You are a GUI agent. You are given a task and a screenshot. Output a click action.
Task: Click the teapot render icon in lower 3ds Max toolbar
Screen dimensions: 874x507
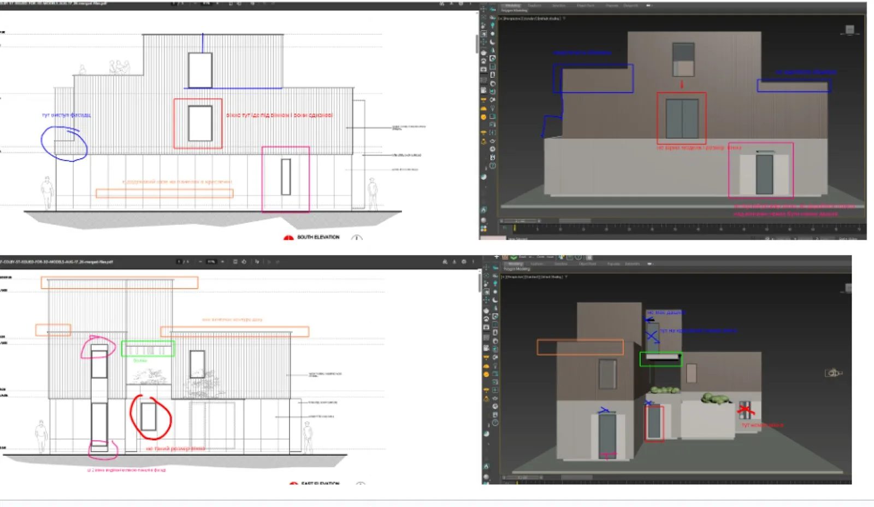tap(486, 311)
